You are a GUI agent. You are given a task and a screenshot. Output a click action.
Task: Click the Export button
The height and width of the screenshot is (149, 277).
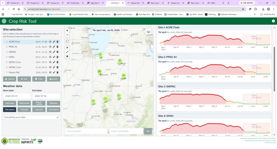pyautogui.click(x=54, y=79)
